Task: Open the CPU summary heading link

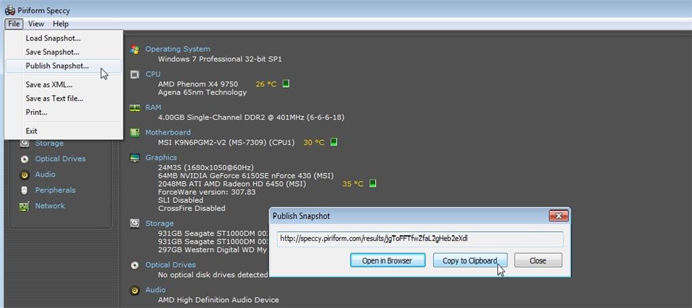Action: click(x=153, y=74)
